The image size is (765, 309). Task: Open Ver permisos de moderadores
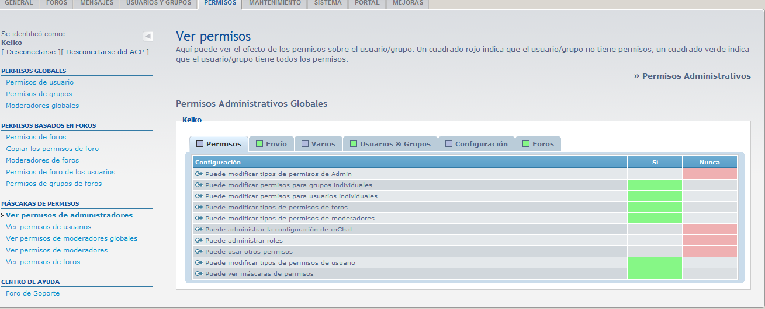tap(57, 250)
